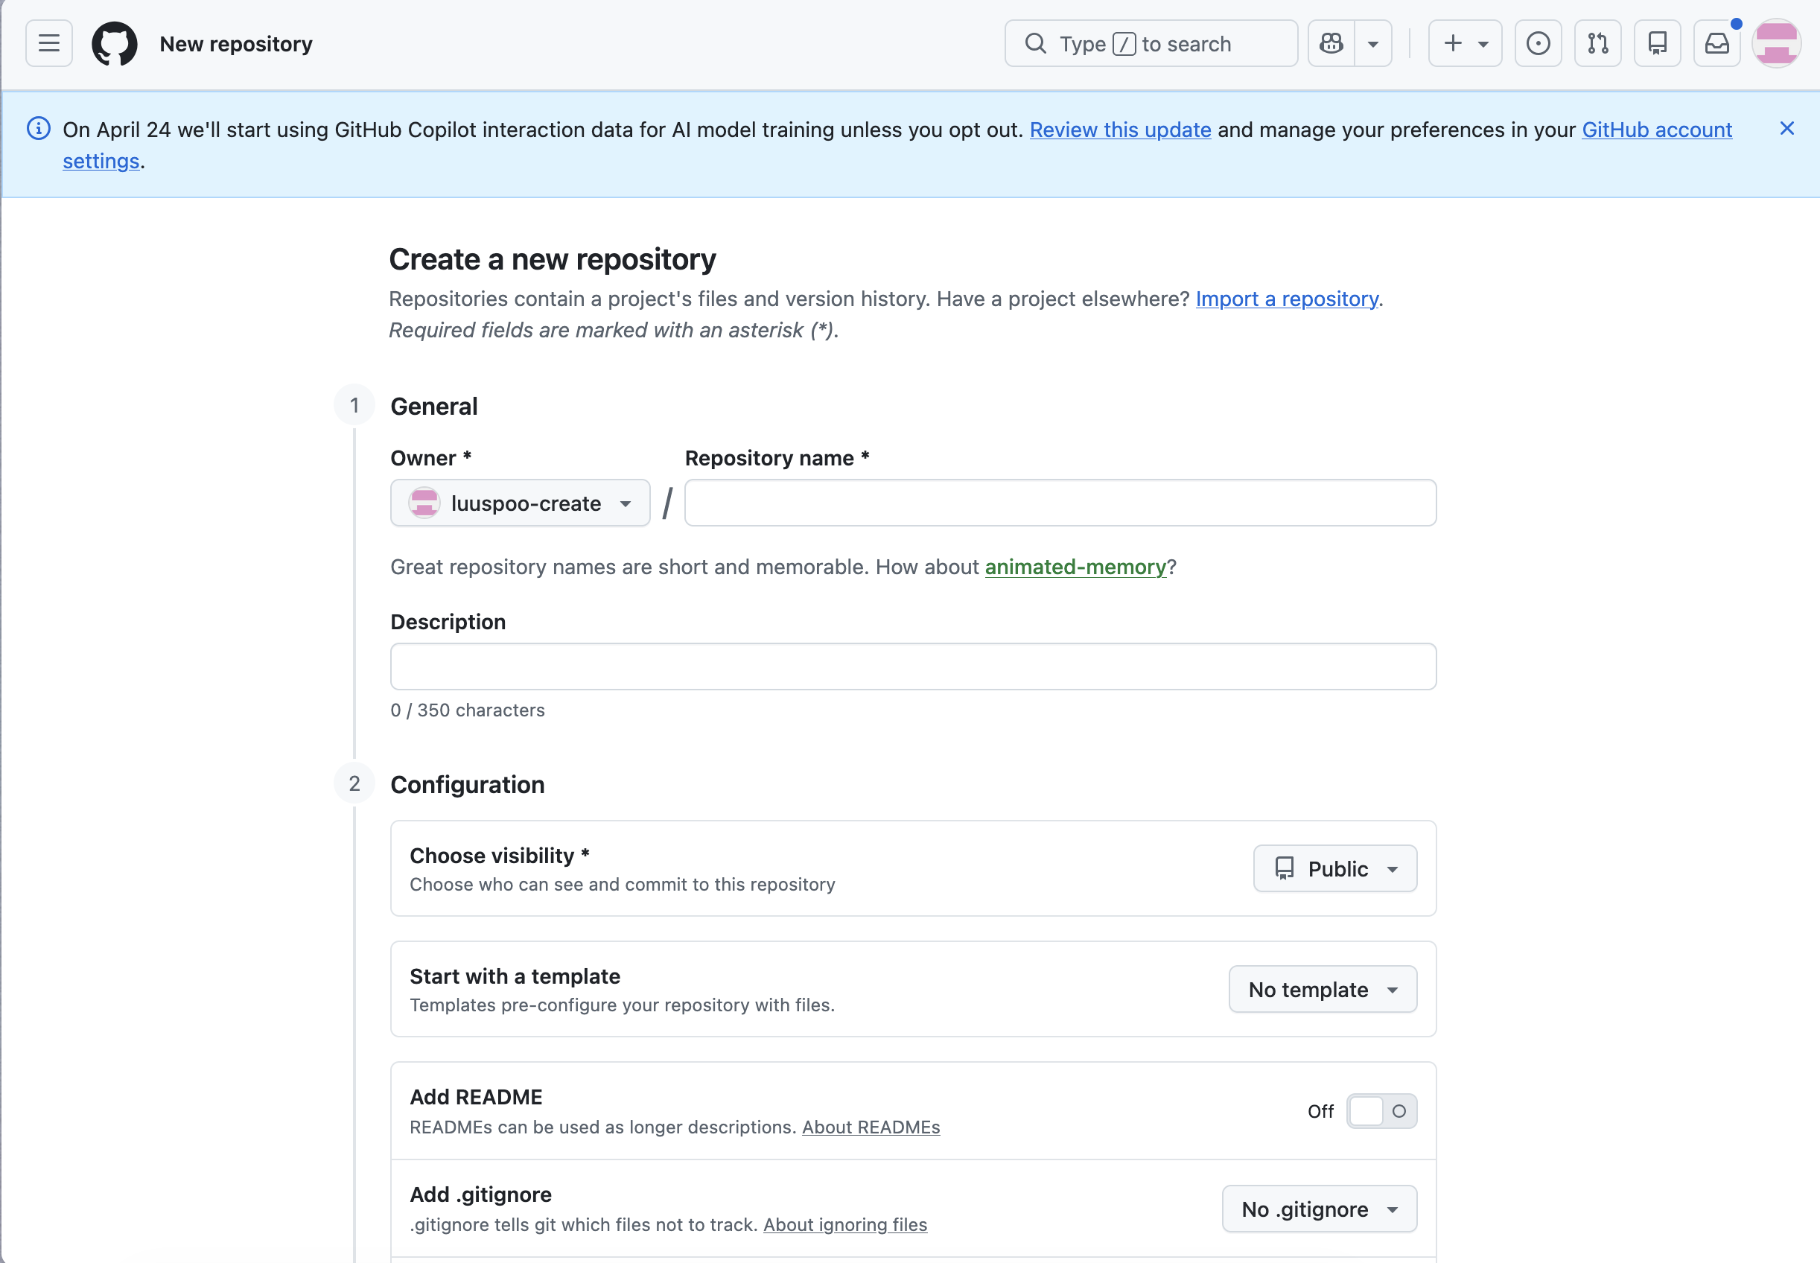
Task: Follow the Import a repository link
Action: point(1286,299)
